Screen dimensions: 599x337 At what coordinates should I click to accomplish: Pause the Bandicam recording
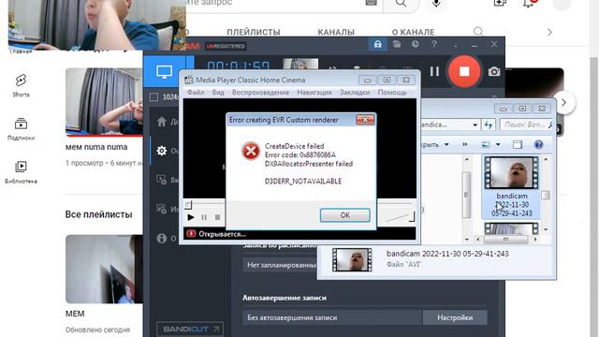coord(434,71)
